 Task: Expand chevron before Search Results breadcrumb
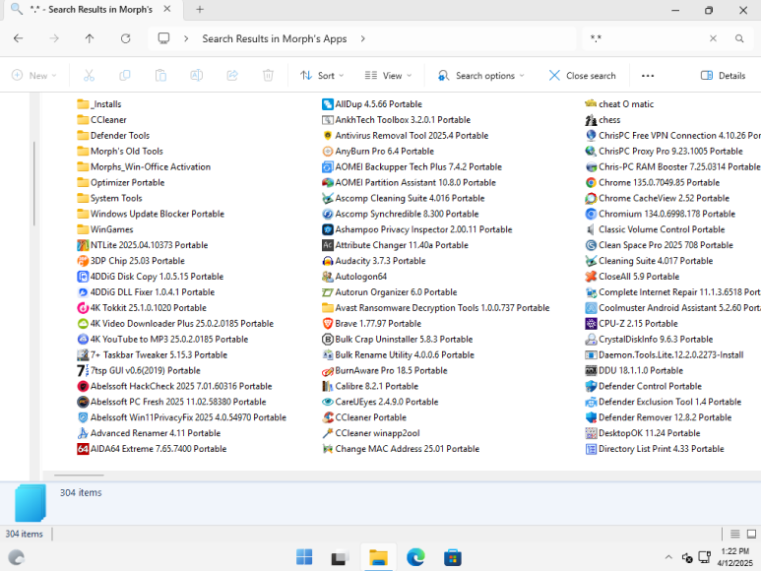pyautogui.click(x=186, y=38)
